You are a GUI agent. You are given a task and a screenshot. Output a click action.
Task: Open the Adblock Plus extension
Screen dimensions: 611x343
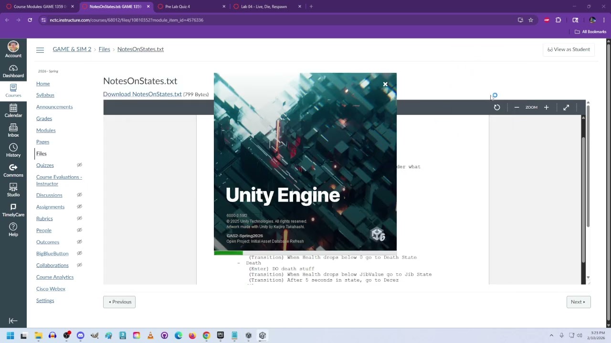pos(547,20)
